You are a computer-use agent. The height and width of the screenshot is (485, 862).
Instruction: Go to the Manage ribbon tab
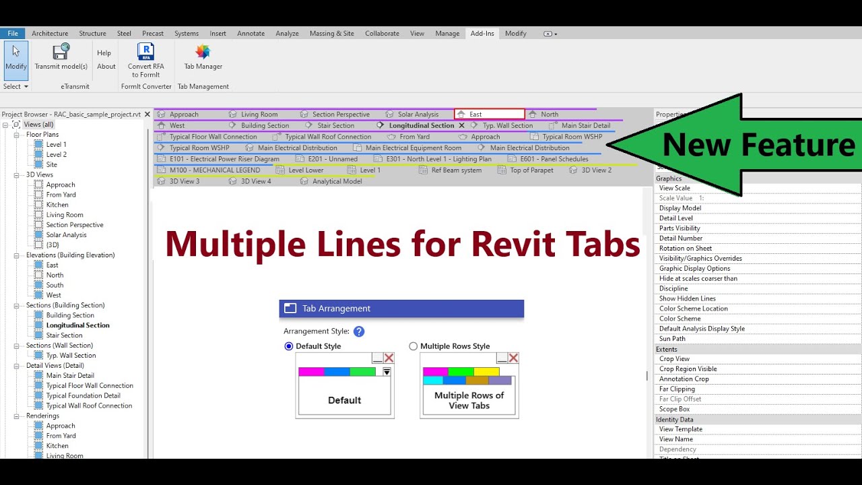tap(447, 34)
